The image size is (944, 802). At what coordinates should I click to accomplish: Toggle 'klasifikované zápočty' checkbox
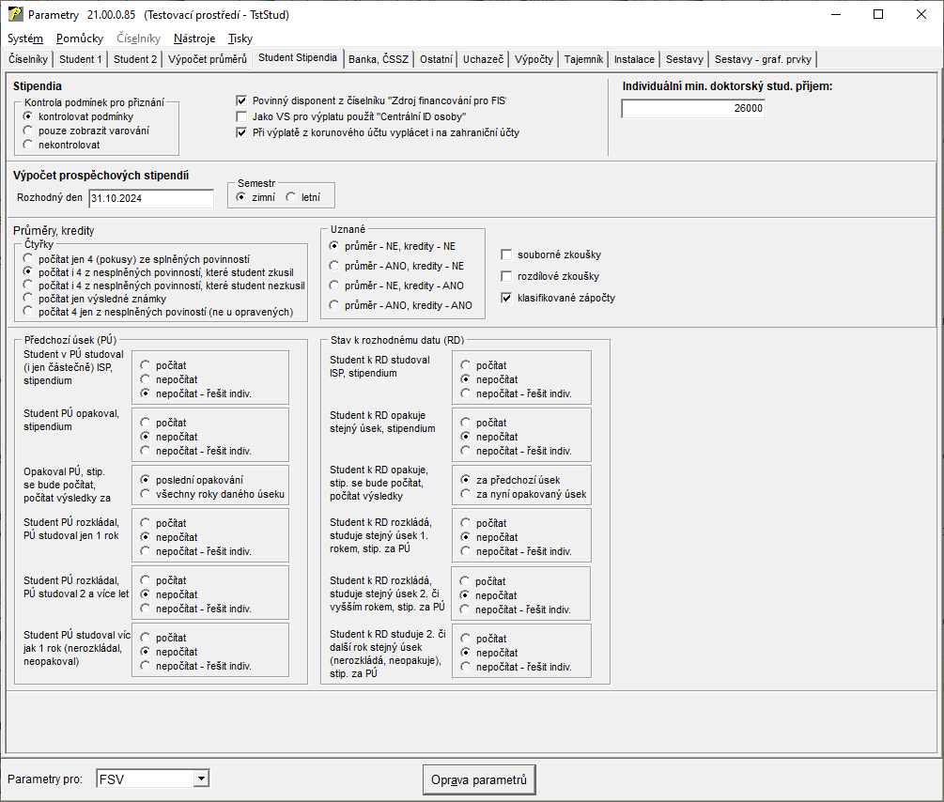pyautogui.click(x=507, y=298)
